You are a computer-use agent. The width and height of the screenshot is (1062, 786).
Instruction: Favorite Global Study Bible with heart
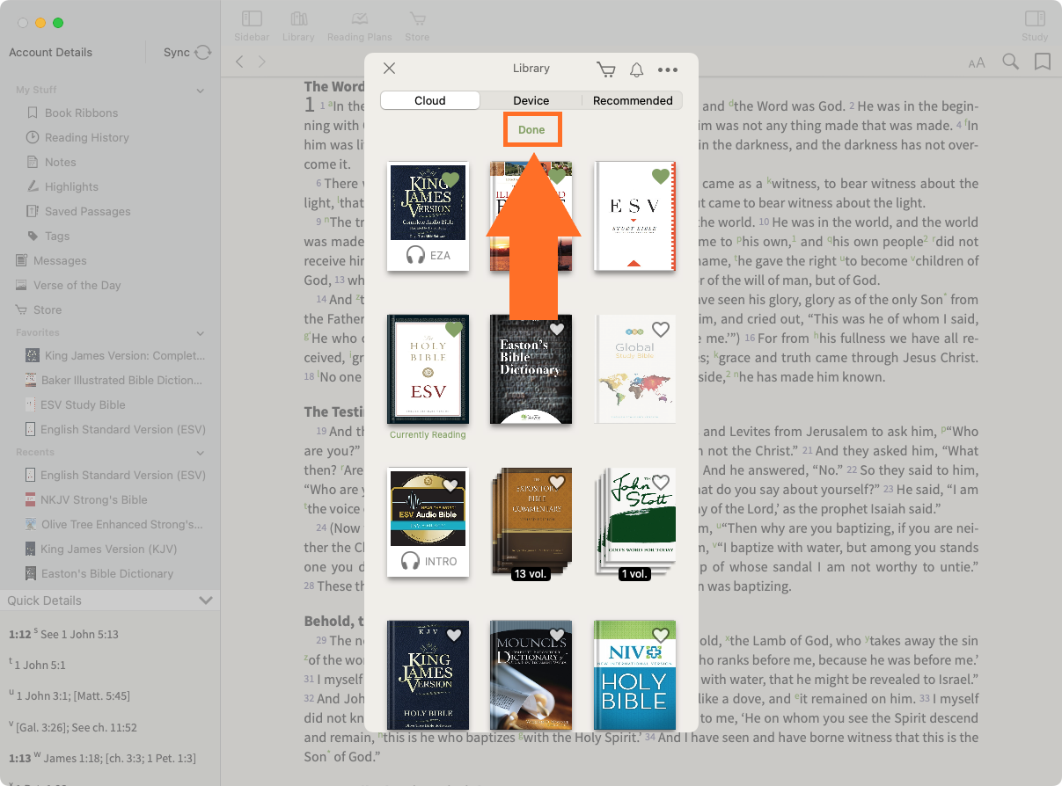tap(661, 330)
